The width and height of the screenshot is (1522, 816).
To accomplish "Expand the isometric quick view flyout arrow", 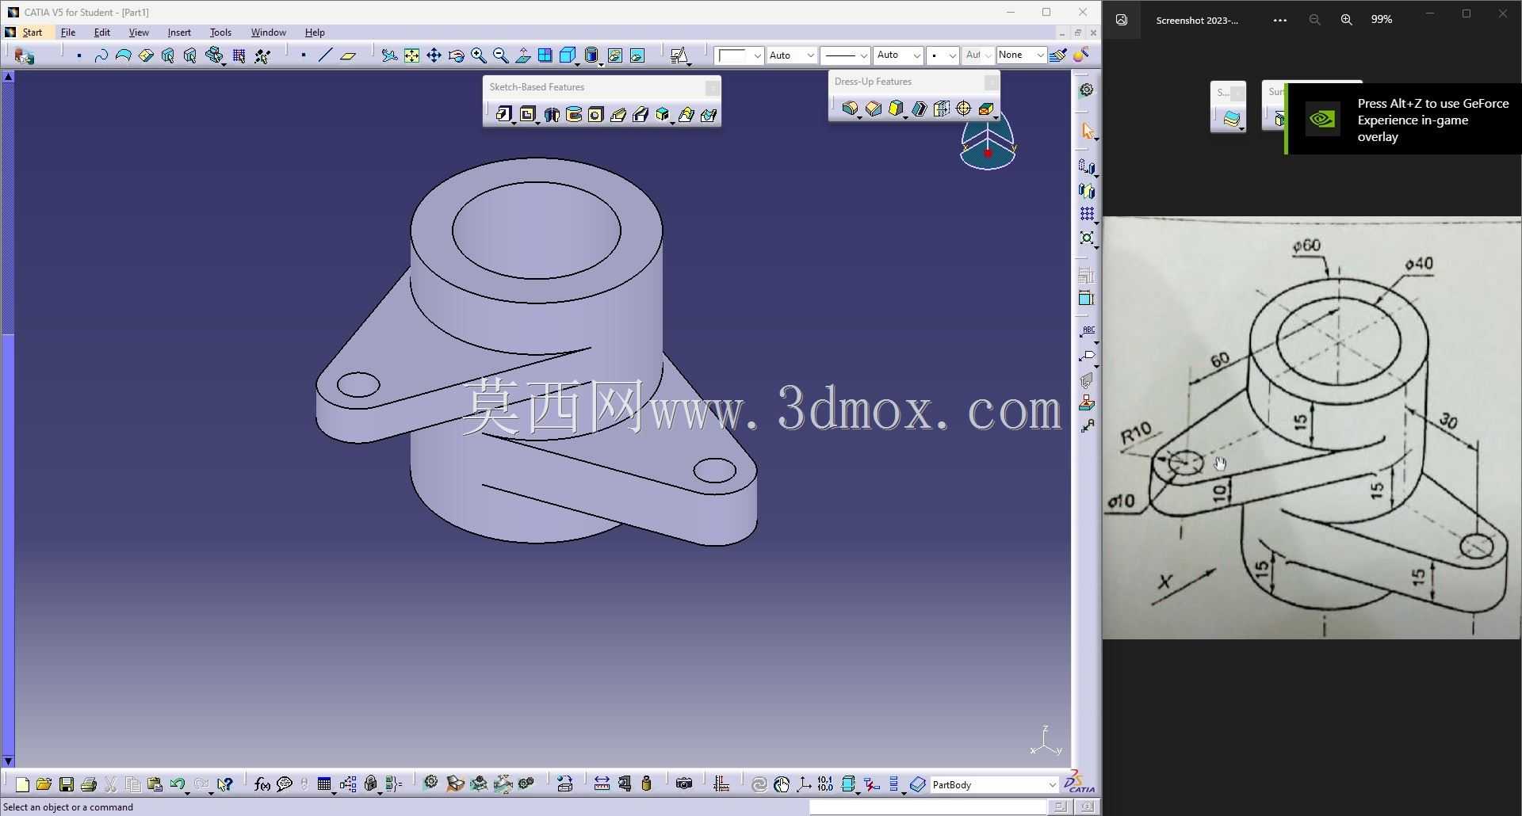I will [578, 63].
